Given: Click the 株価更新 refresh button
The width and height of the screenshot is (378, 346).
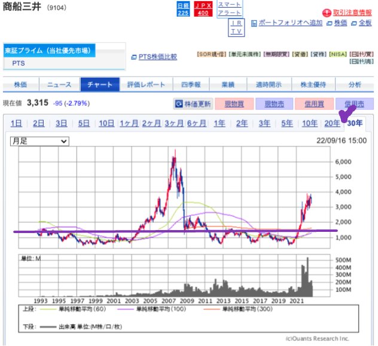Looking at the screenshot, I should [193, 104].
